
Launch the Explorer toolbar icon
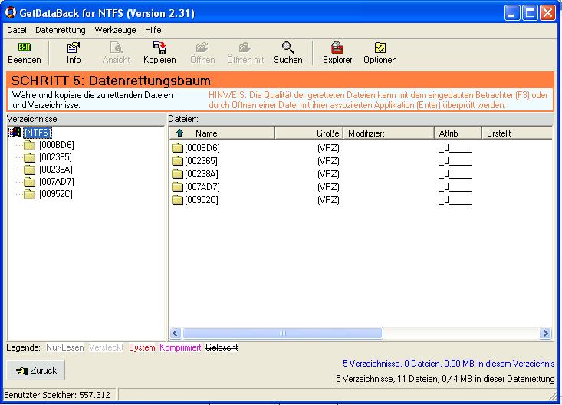(337, 48)
